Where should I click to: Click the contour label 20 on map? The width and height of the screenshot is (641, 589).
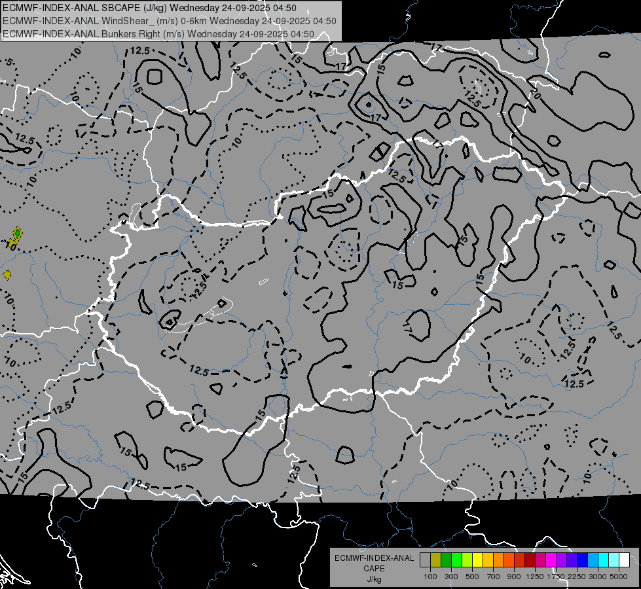535,95
